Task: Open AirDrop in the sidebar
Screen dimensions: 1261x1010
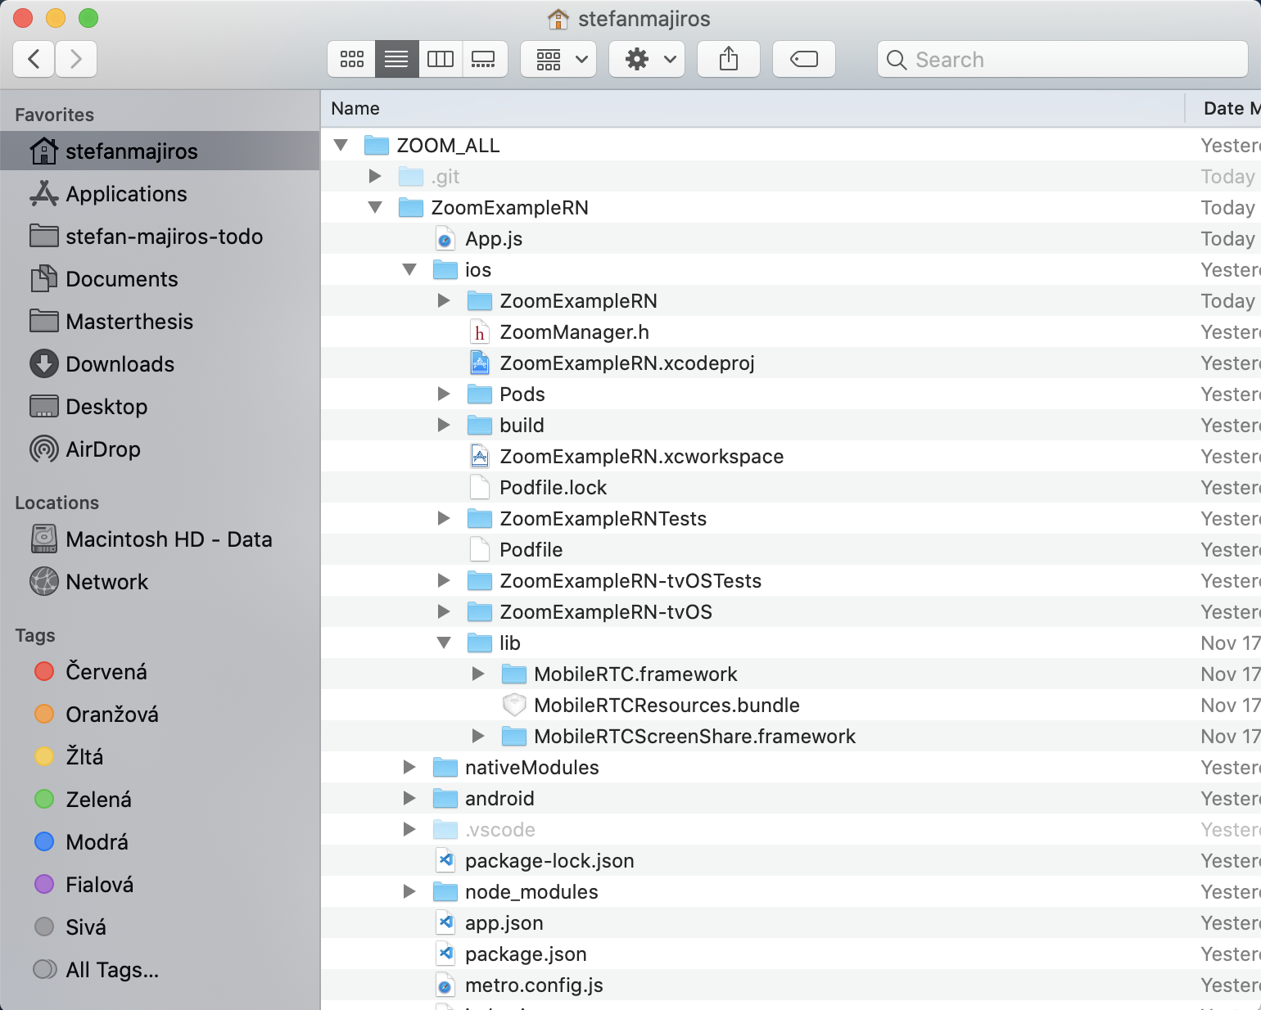Action: pos(160,449)
